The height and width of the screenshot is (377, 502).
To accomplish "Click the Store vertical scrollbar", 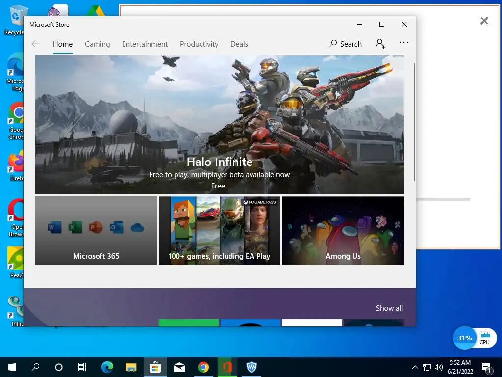I will pyautogui.click(x=414, y=122).
